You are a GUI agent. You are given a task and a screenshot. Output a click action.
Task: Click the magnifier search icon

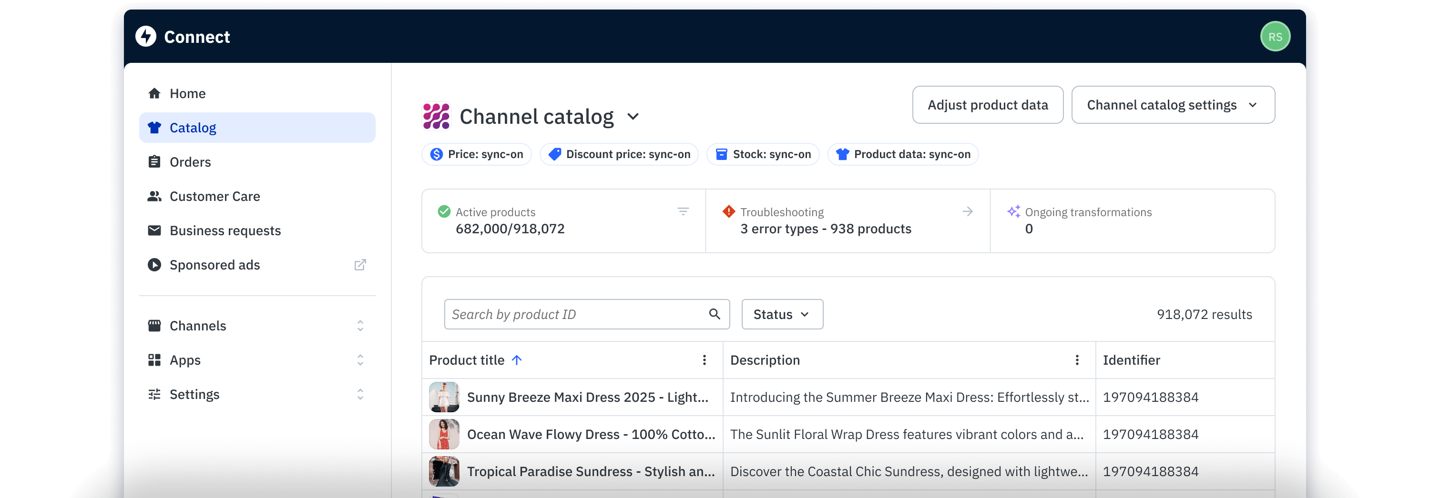coord(715,314)
